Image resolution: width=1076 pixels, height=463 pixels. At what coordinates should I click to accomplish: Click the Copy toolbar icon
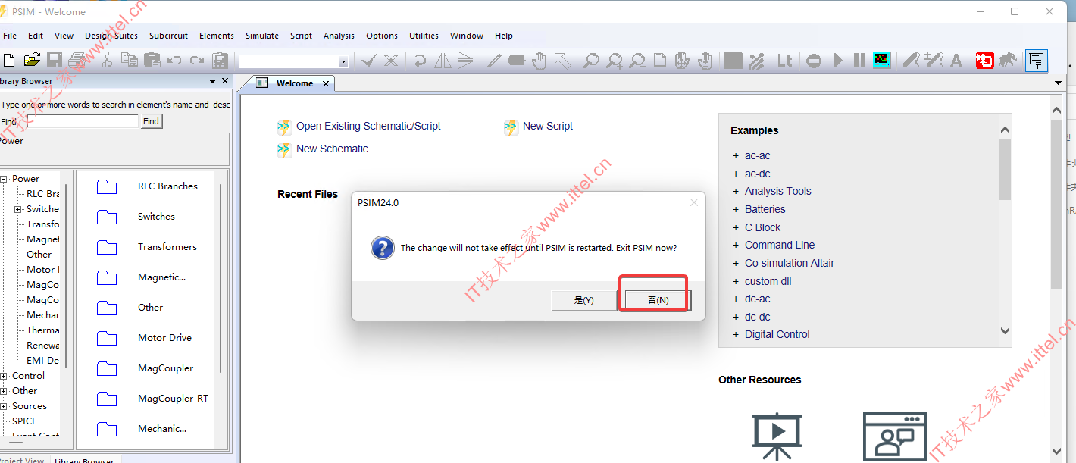[x=130, y=60]
